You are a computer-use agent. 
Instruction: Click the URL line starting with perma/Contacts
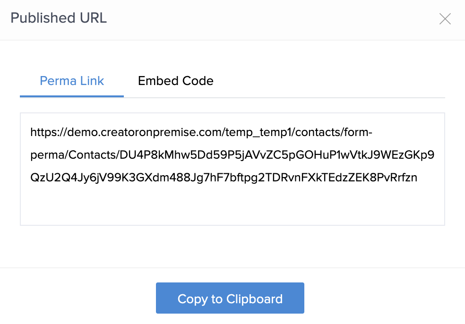pos(232,155)
